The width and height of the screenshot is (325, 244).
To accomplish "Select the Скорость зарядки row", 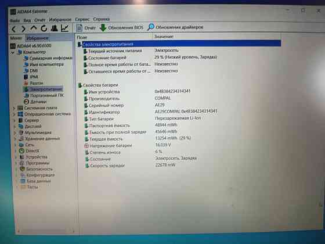I will tap(130, 166).
